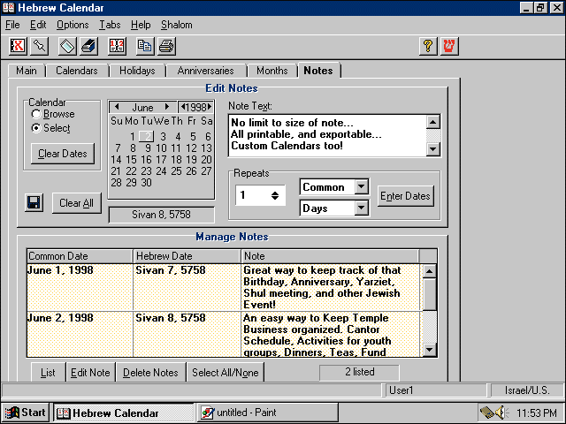Click the Sivan 7, 5758 cell

point(187,287)
